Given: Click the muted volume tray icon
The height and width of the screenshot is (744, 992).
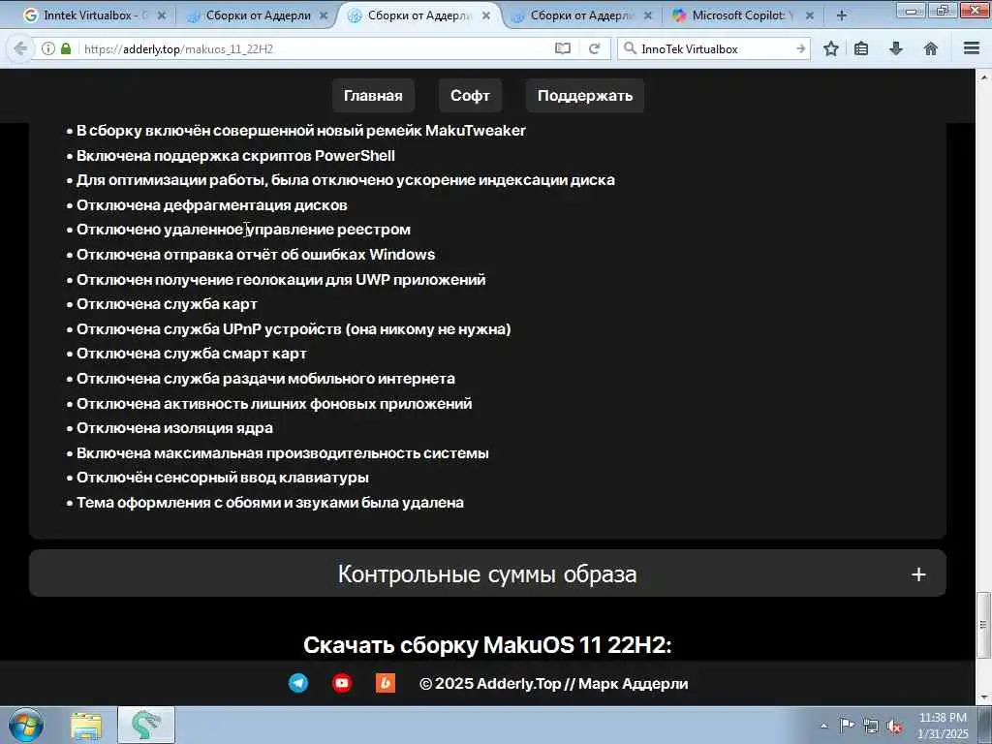Looking at the screenshot, I should click(894, 727).
